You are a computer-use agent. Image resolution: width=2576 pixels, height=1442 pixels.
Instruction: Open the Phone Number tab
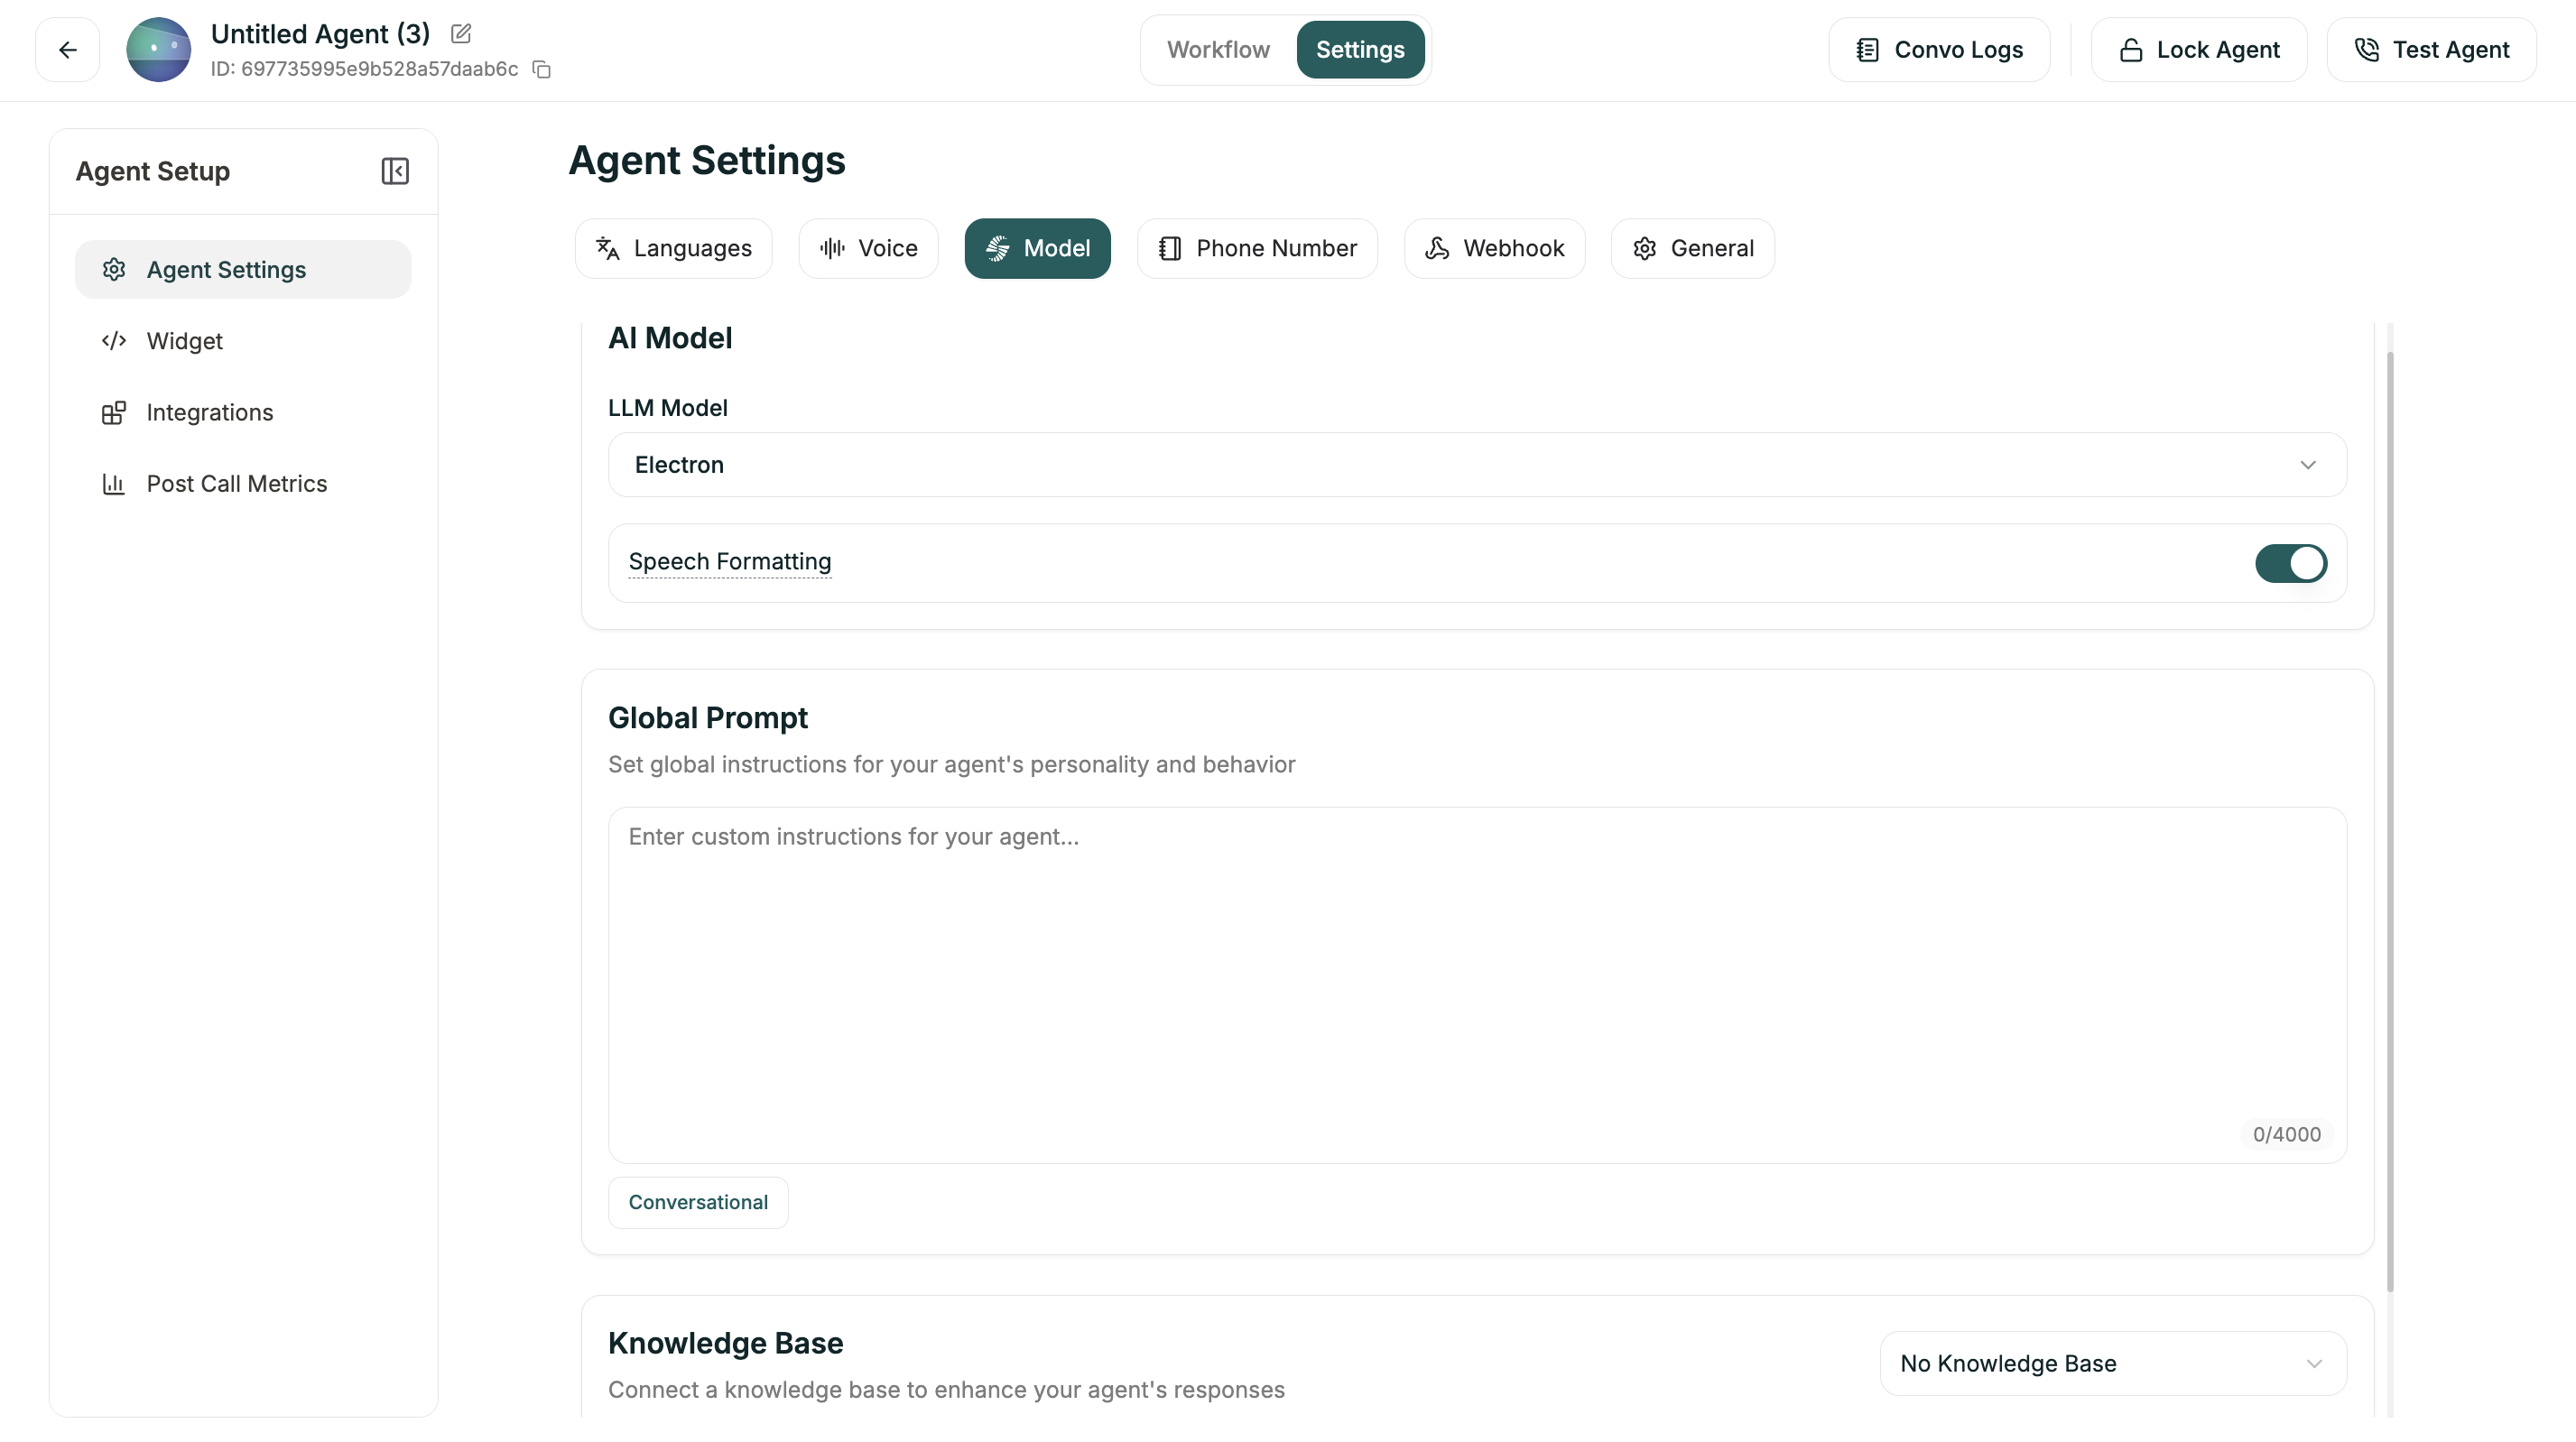coord(1256,248)
